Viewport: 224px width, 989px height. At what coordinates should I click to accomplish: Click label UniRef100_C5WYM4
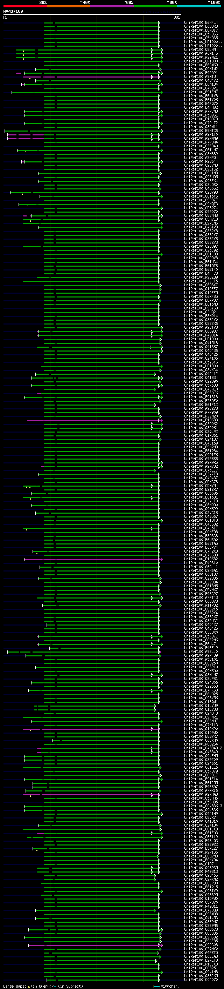201,486
